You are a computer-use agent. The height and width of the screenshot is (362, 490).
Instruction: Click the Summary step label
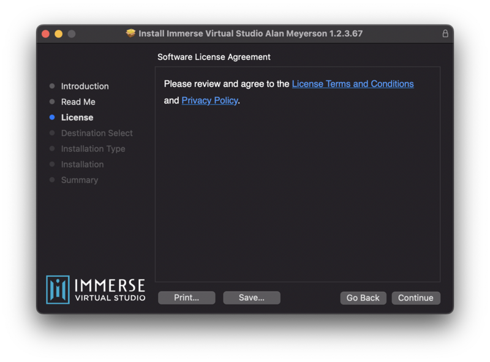[80, 180]
